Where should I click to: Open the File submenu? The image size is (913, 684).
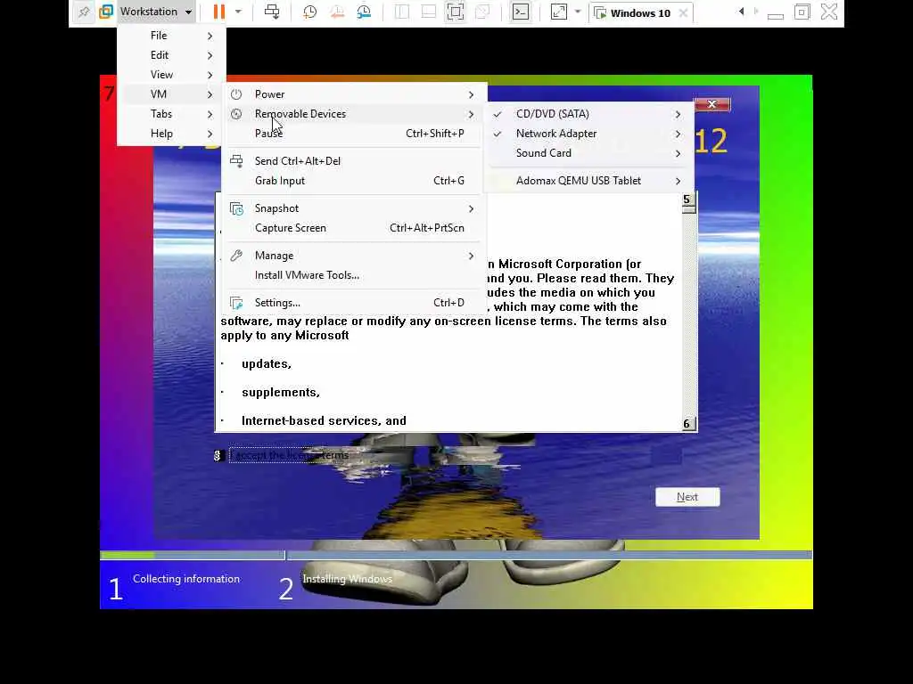pos(171,36)
